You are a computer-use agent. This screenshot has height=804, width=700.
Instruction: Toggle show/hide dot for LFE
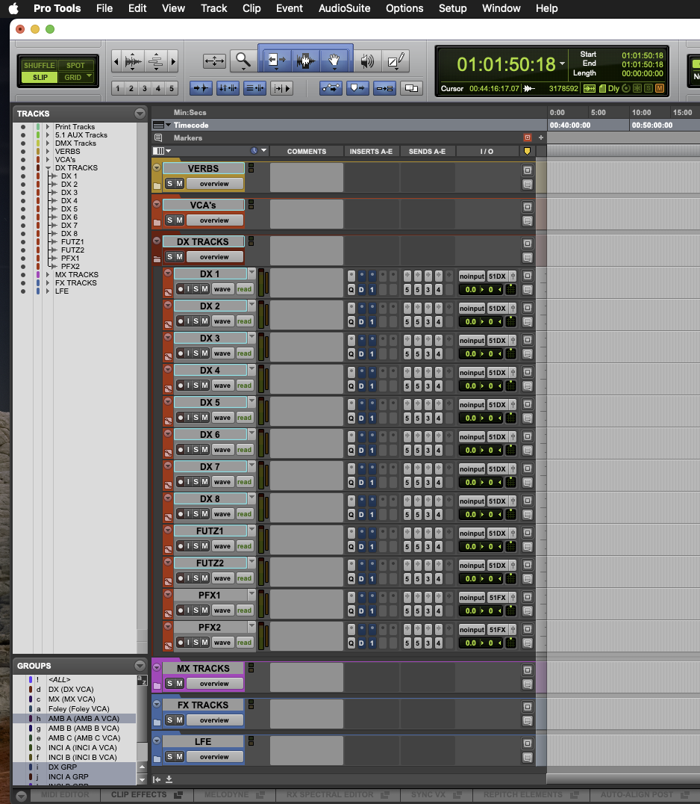[23, 291]
